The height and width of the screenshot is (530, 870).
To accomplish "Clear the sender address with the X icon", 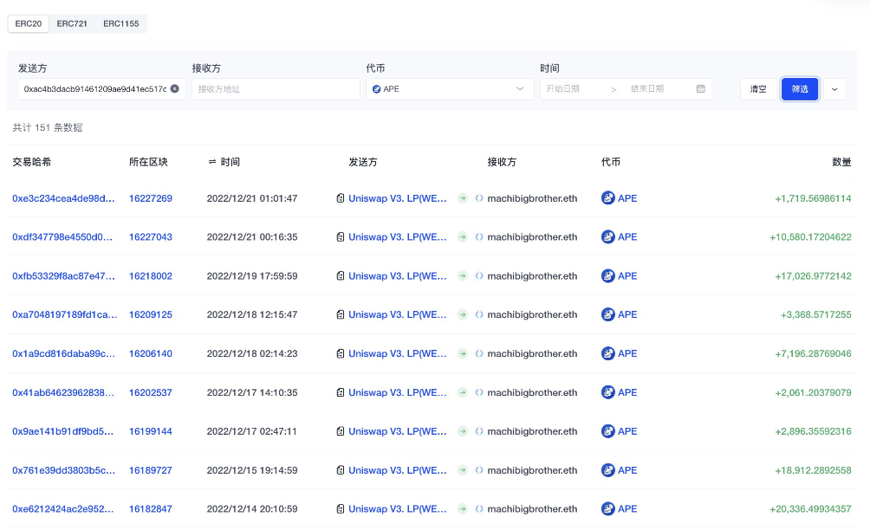I will click(174, 89).
